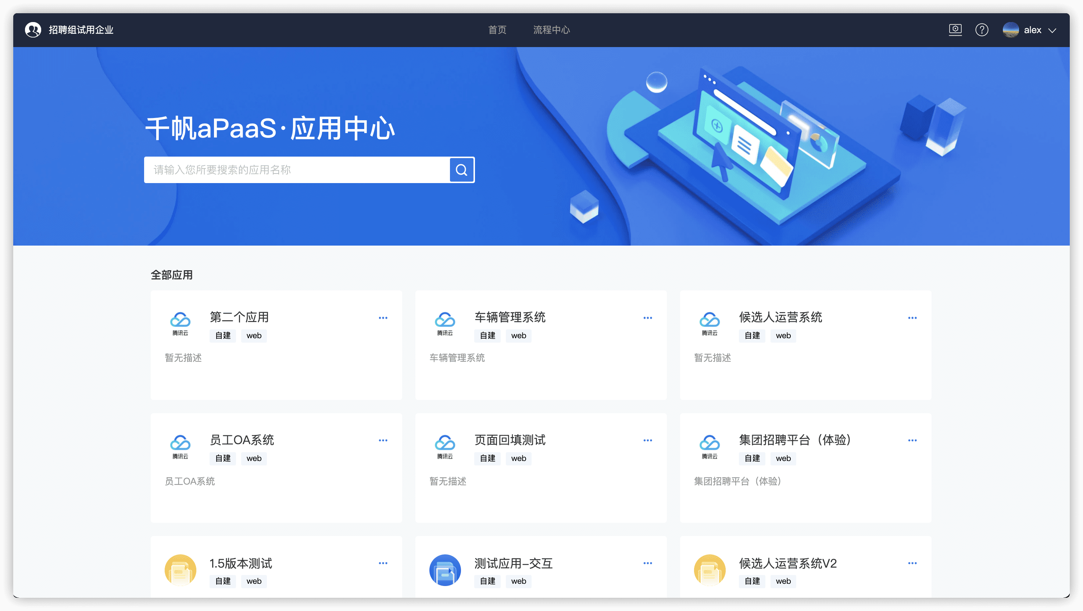Click the yellow icon of 候选人运营系统V2
Viewport: 1083px width, 611px height.
tap(710, 570)
